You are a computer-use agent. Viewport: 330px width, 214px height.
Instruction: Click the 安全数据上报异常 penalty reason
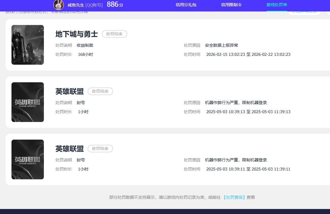pyautogui.click(x=221, y=45)
